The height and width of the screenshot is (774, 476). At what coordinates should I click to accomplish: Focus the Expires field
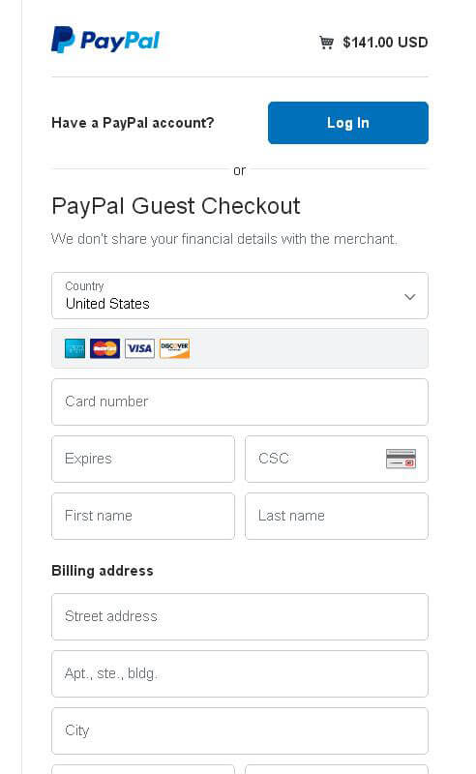[143, 459]
